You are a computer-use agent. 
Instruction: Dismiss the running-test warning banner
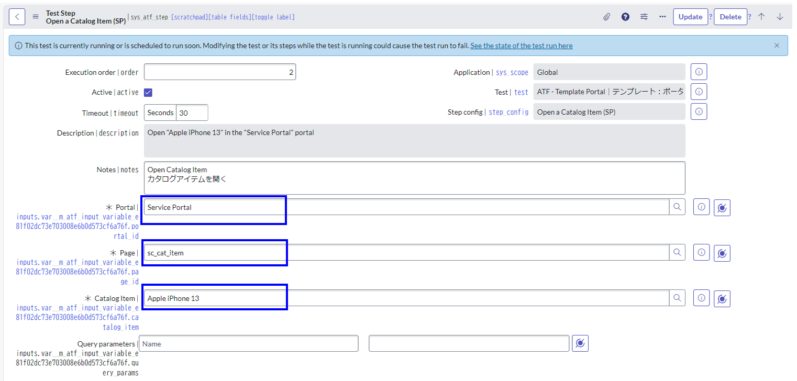tap(777, 46)
